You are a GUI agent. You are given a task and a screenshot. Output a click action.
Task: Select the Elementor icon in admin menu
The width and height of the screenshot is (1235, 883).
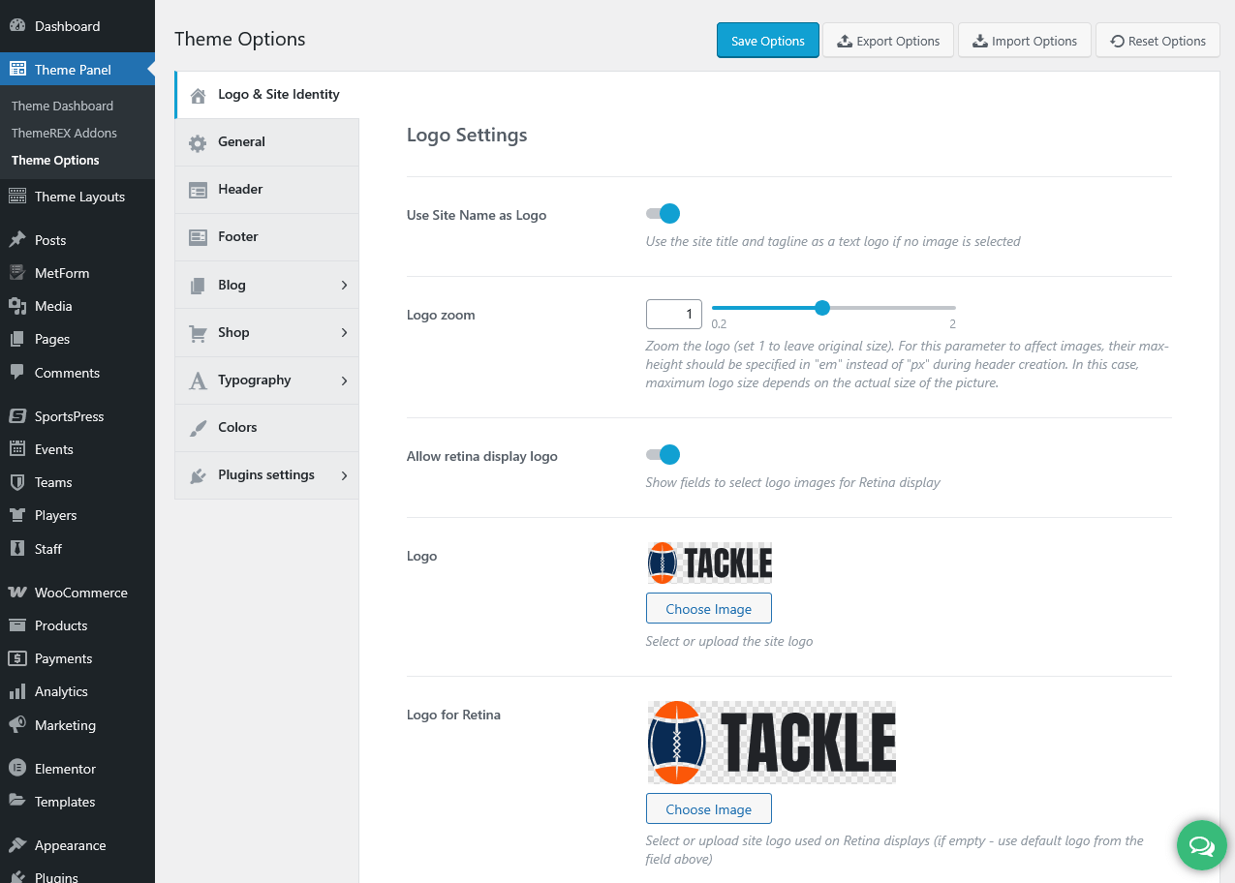tap(17, 769)
